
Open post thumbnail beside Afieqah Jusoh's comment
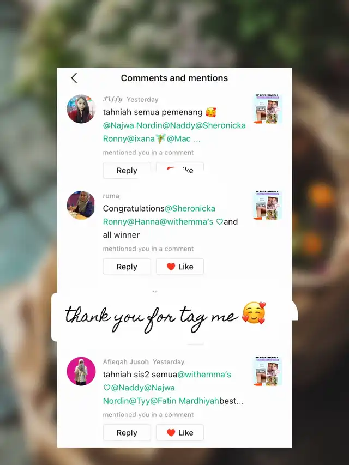pyautogui.click(x=267, y=371)
